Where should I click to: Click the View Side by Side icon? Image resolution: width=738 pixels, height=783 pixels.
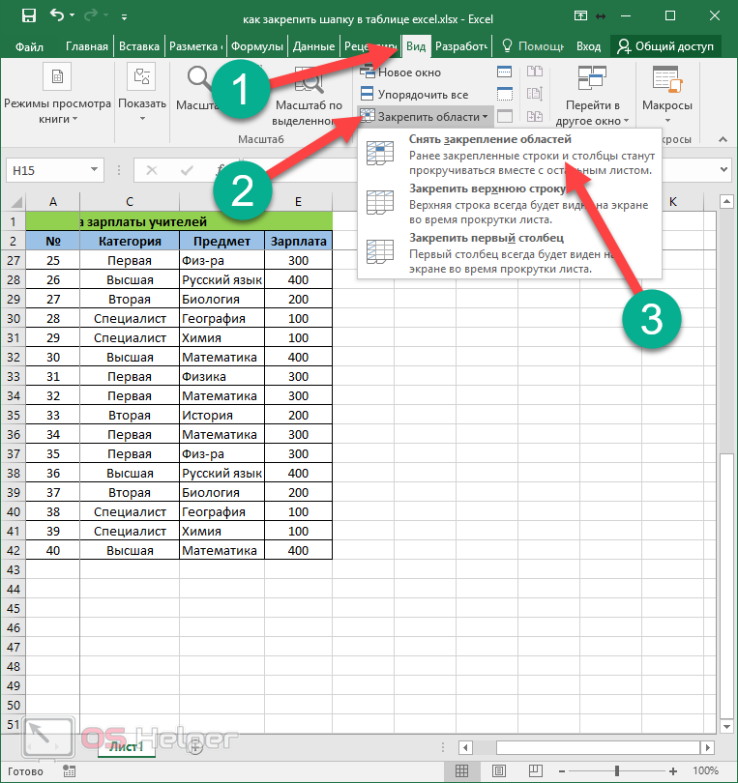pos(535,72)
